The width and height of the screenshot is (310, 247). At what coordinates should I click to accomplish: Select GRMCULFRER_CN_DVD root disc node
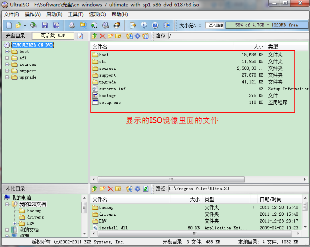coord(32,45)
